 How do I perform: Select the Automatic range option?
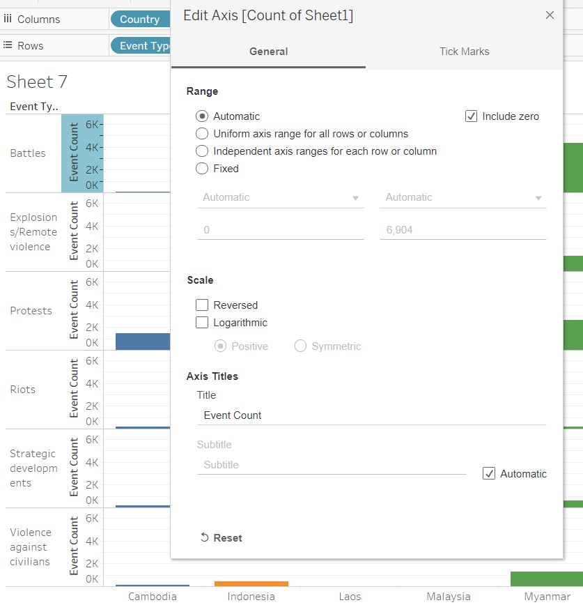202,116
